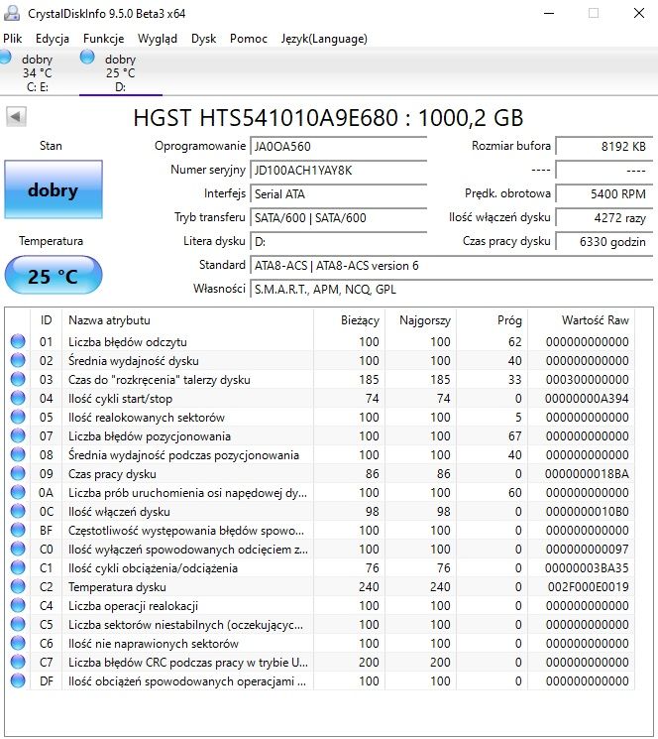
Task: Click the interface field Serial ATA
Action: (338, 194)
